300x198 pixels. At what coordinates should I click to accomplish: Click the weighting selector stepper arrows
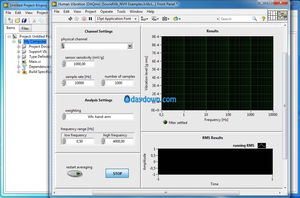pyautogui.click(x=64, y=116)
